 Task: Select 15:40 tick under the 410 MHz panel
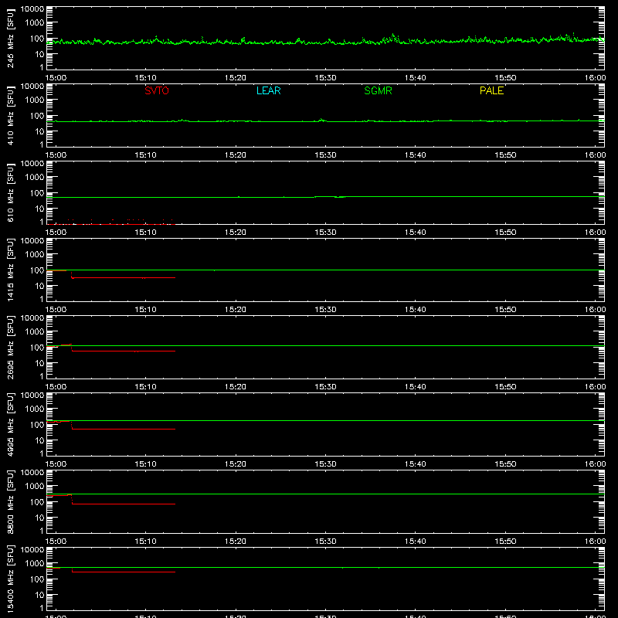click(416, 155)
